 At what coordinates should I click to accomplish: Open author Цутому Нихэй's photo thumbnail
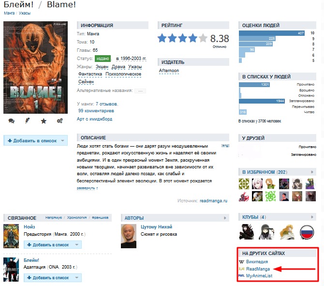129,236
